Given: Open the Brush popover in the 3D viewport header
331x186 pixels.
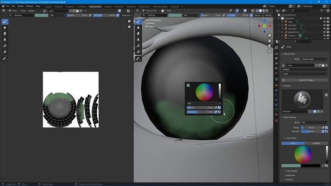Looking at the screenshot, I should coord(259,15).
